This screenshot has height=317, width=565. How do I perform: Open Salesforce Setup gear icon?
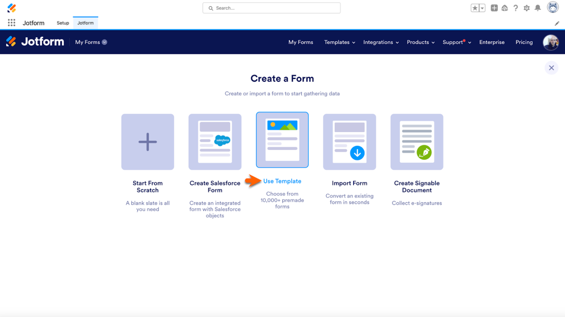(x=527, y=8)
